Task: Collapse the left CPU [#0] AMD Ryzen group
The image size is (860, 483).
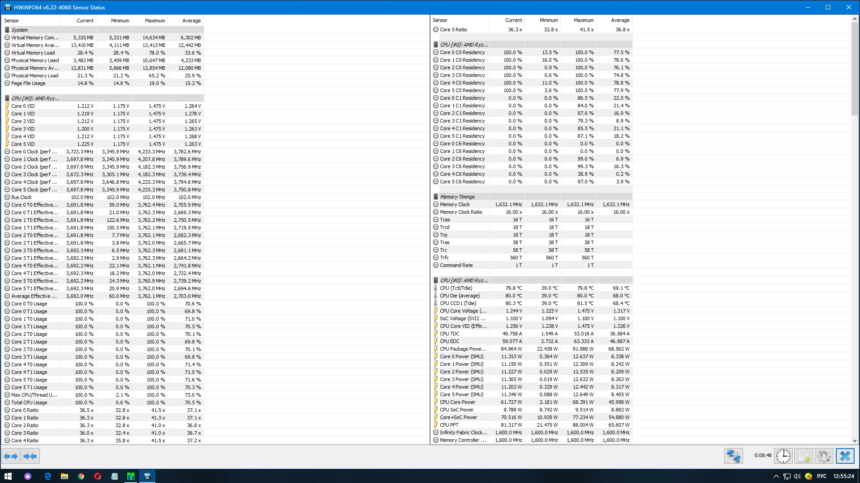Action: point(35,98)
